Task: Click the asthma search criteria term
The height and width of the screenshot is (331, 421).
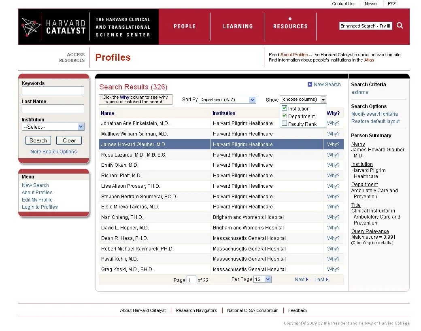Action: 360,92
